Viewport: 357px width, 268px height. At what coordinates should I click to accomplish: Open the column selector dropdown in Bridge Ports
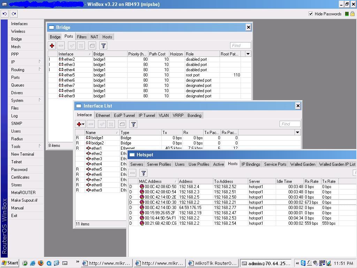coord(247,54)
